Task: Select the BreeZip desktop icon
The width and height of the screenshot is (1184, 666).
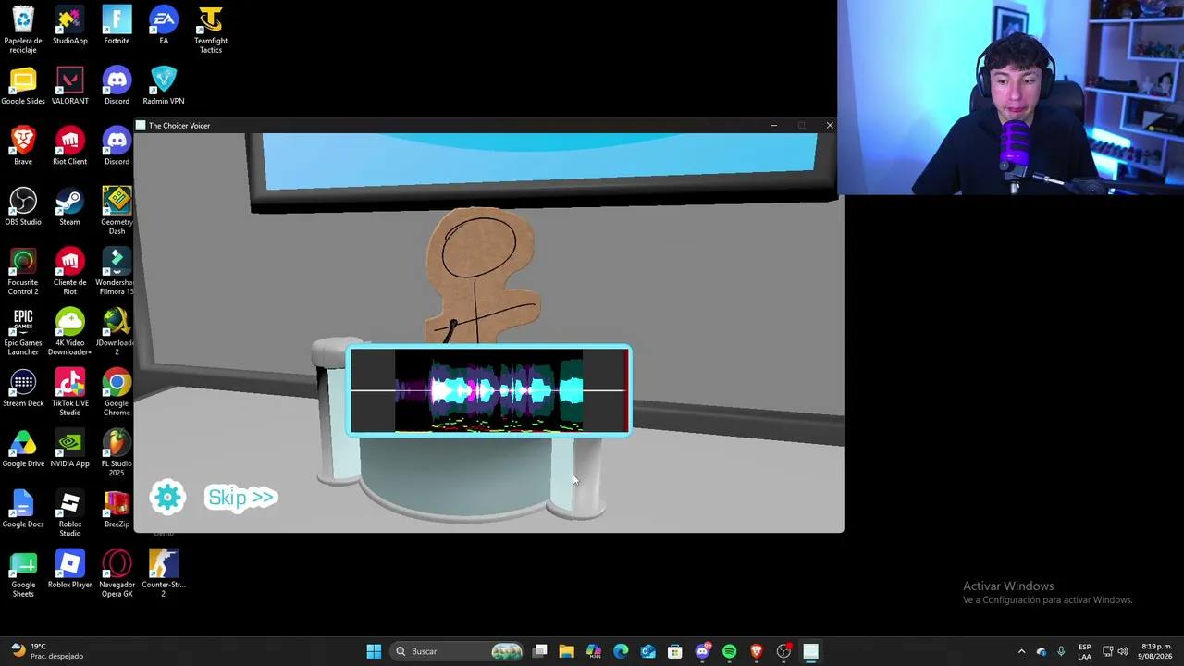Action: pyautogui.click(x=117, y=510)
